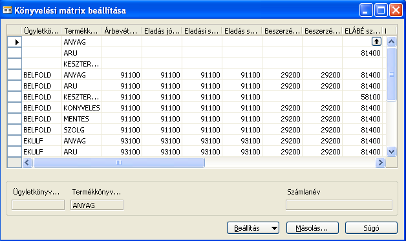Click the first Beszerzé... column header
This screenshot has height=241, width=406.
click(282, 31)
